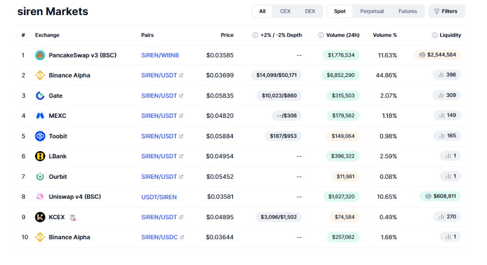Click the liquidity score 309 badge
487x265 pixels.
coord(447,95)
